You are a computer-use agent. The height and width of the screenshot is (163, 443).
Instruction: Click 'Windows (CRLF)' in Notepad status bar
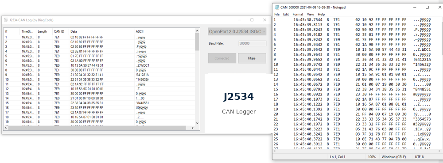394,157
